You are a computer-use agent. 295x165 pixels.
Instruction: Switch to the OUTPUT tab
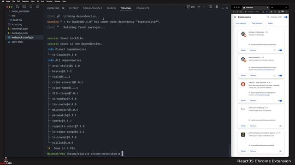[x=74, y=8]
